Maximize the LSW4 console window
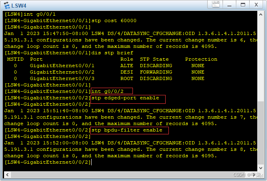 click(243, 5)
